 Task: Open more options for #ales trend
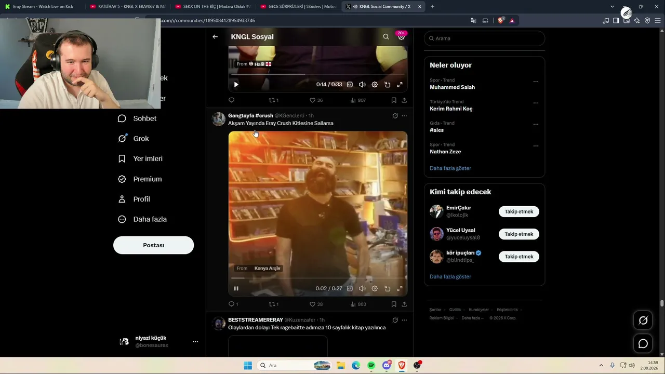point(536,125)
